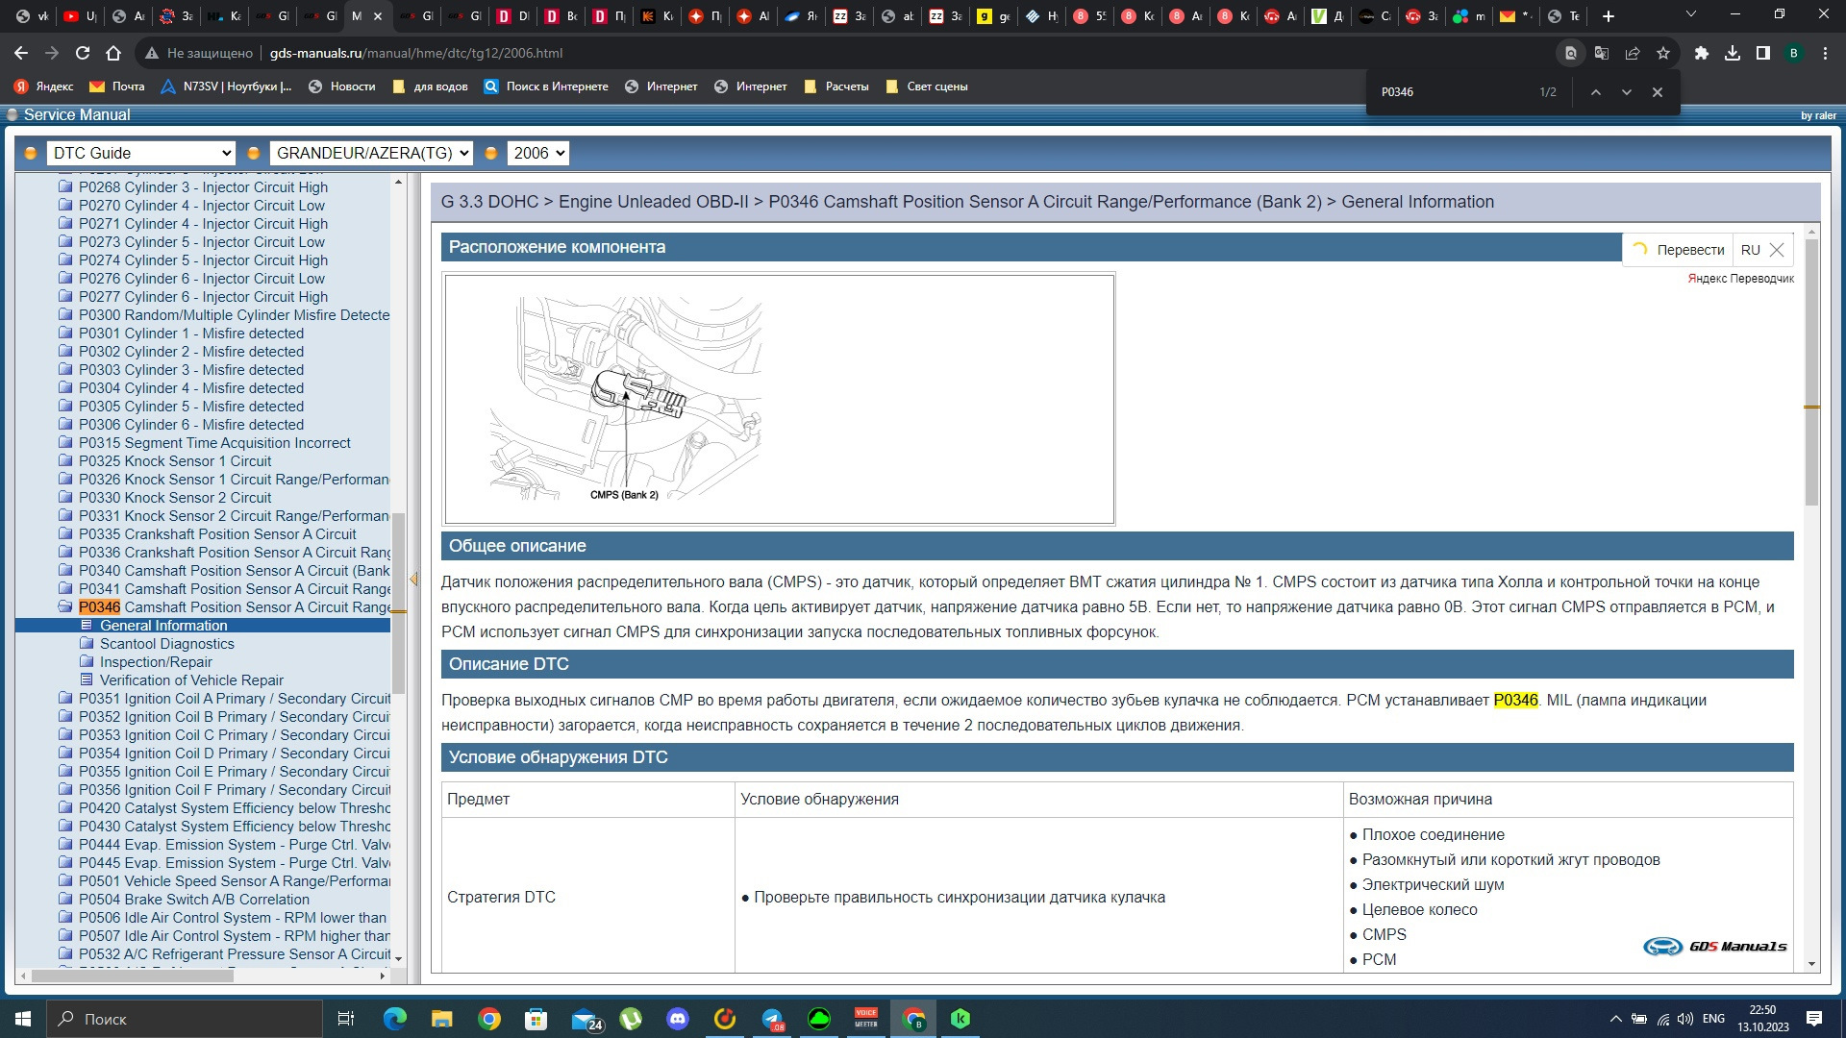1846x1038 pixels.
Task: Click the browser downloads icon
Action: [x=1732, y=54]
